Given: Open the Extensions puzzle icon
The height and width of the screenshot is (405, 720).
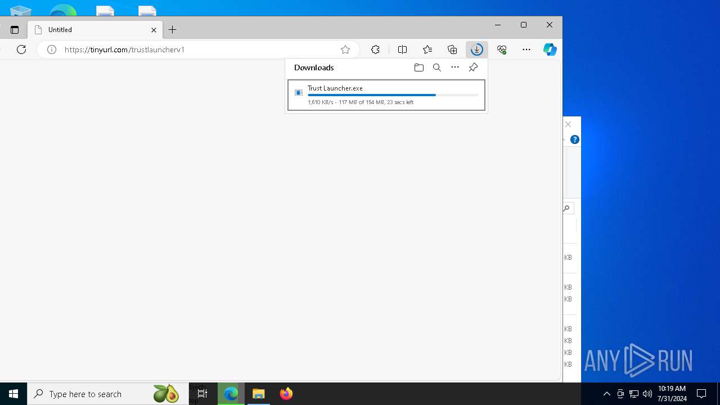Looking at the screenshot, I should tap(376, 49).
